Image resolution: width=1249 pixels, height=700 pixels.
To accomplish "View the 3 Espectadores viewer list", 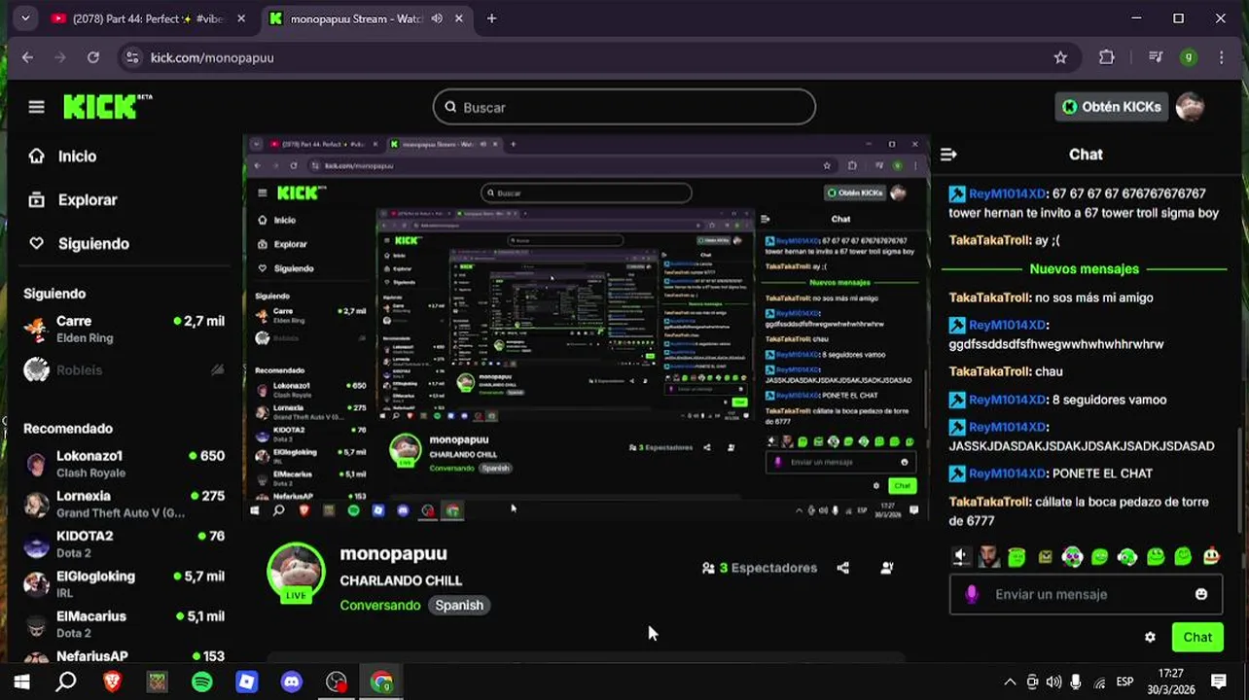I will 760,568.
